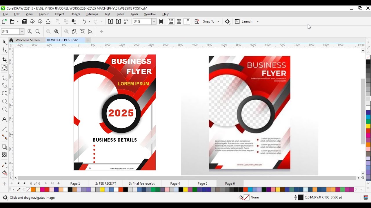Open the Open-file dropdown arrow
Image resolution: width=371 pixels, height=208 pixels.
click(x=17, y=21)
